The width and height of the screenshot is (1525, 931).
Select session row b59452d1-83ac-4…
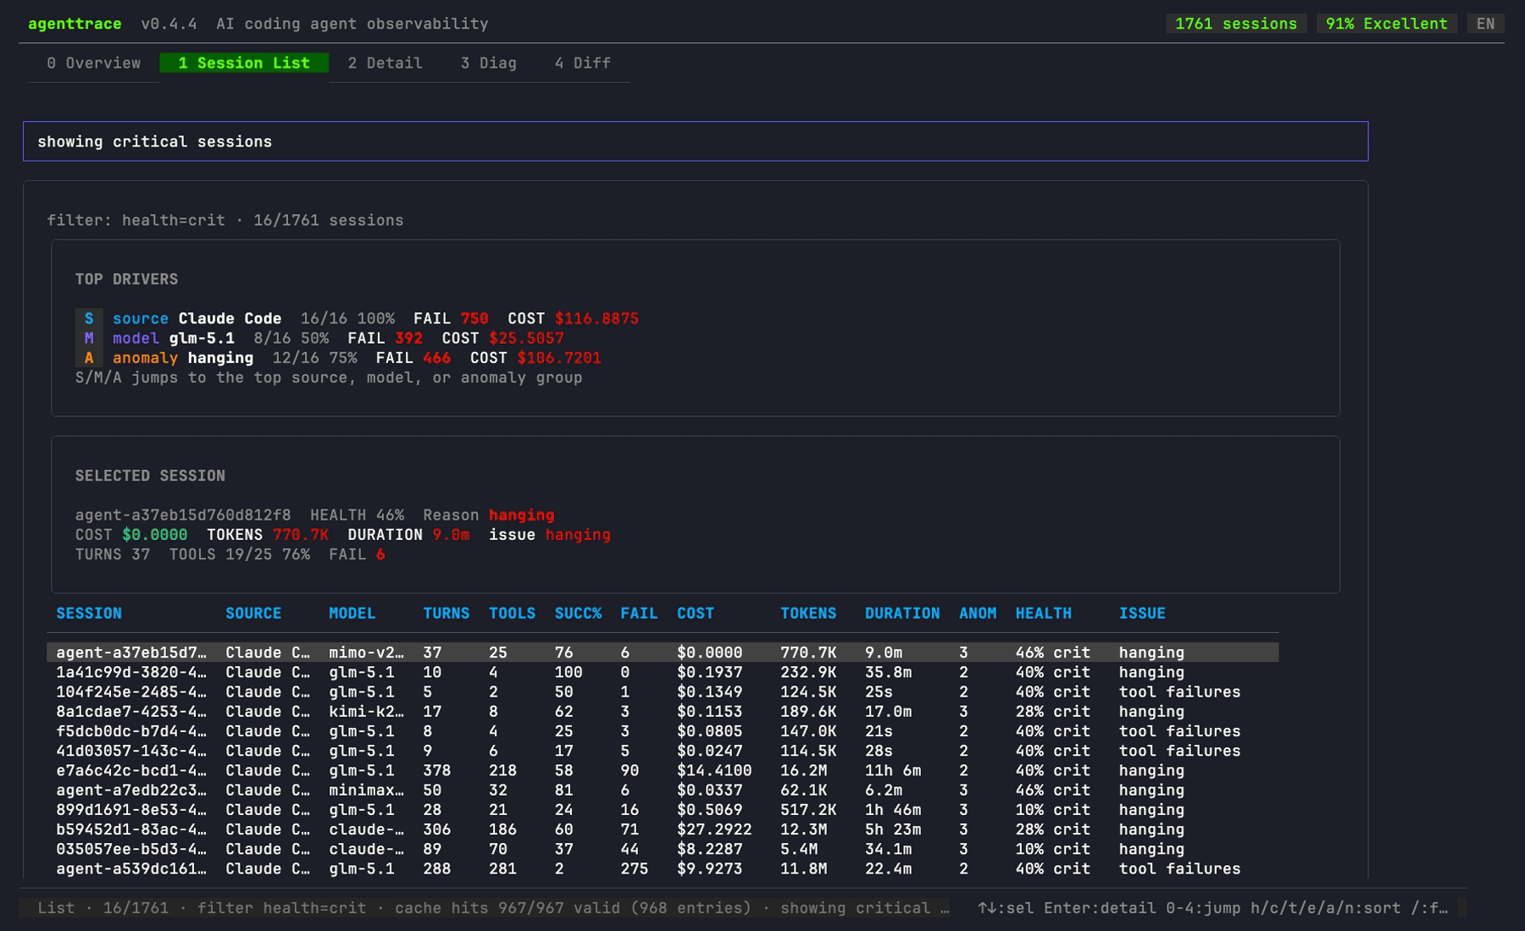pos(663,829)
